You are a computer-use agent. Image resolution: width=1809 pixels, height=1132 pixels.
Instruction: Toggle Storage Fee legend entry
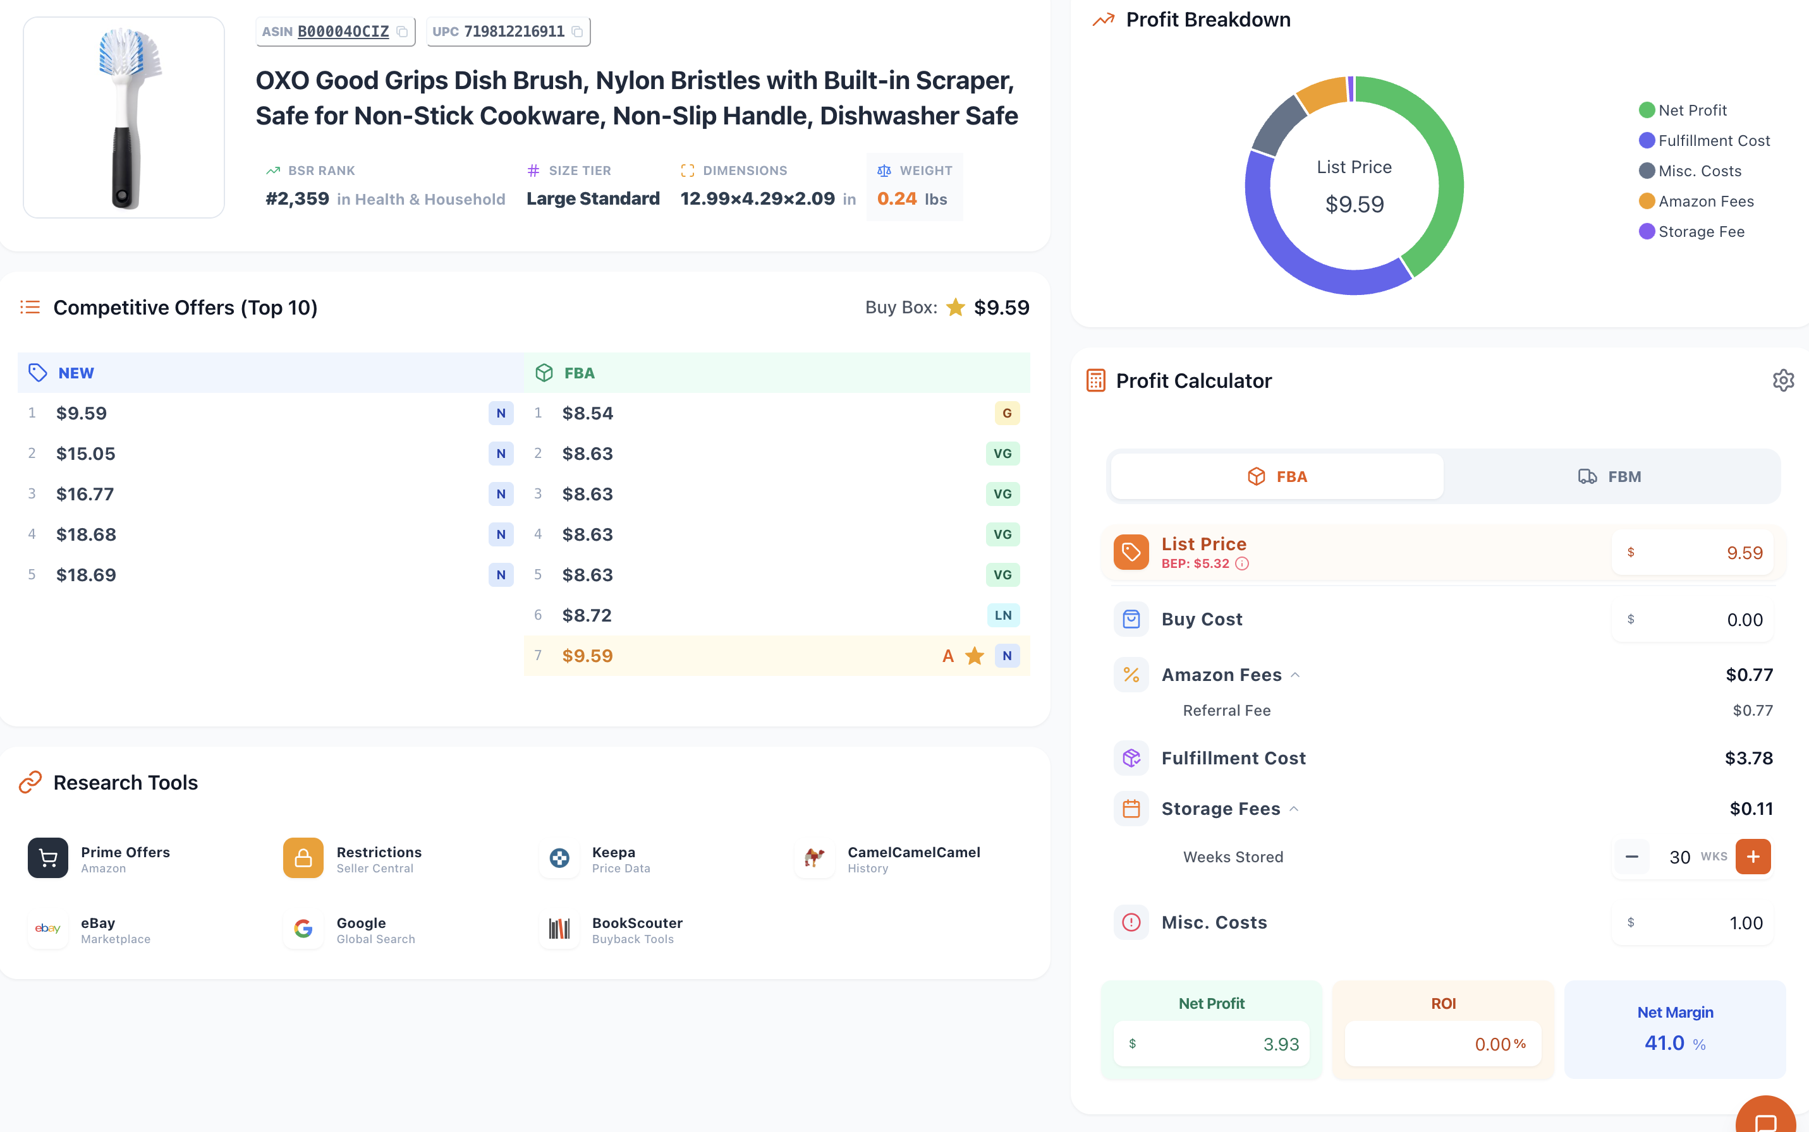coord(1691,232)
